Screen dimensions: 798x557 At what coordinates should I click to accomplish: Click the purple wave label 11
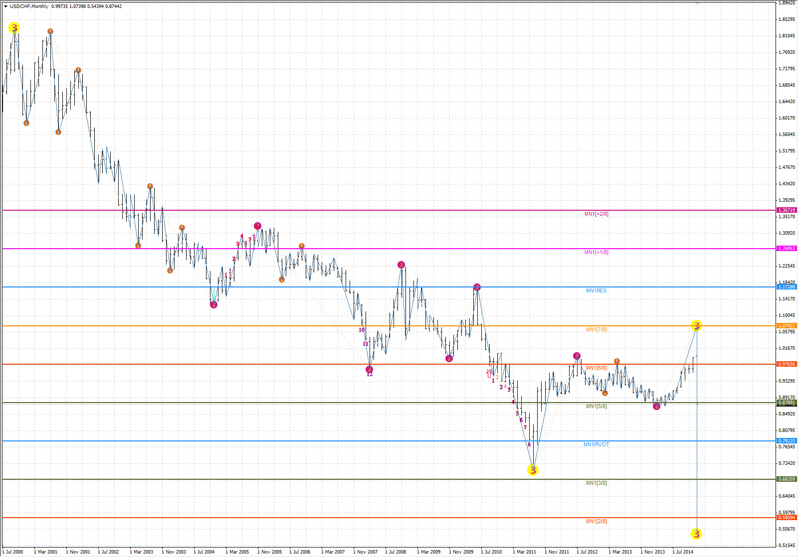(x=366, y=344)
